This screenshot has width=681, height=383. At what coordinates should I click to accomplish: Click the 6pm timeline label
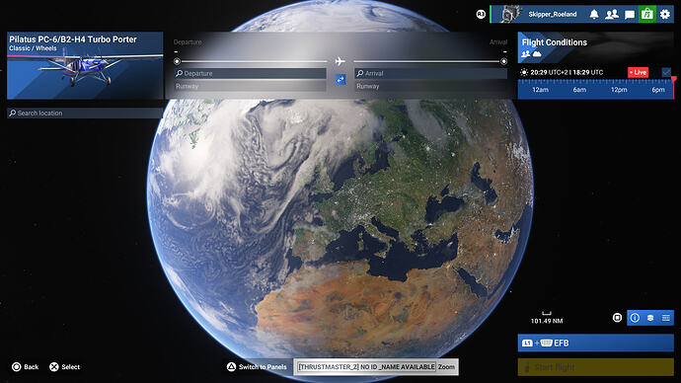click(658, 90)
